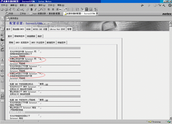Click the top icon in the left bookmark bar
172x124 pixels.
tap(2, 19)
